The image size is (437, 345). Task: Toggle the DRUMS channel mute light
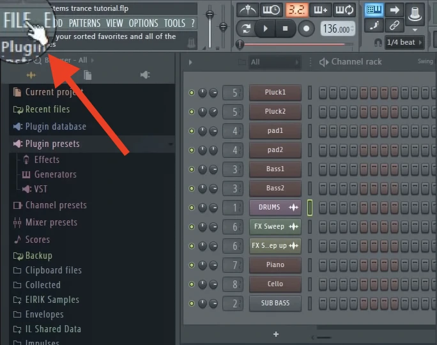click(x=191, y=208)
